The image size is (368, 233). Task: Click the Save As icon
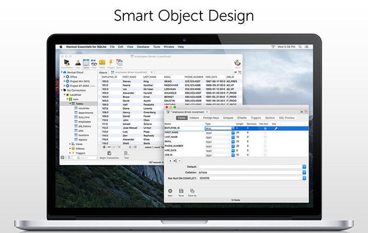pyautogui.click(x=192, y=191)
